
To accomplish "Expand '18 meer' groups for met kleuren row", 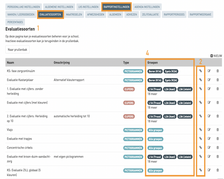I will point(152,107).
